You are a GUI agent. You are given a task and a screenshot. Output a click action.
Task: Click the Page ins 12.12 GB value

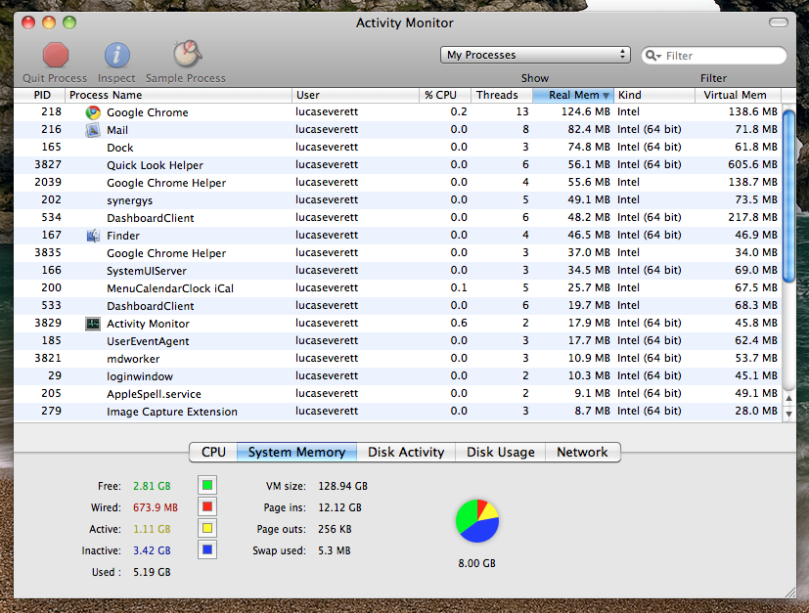click(339, 507)
